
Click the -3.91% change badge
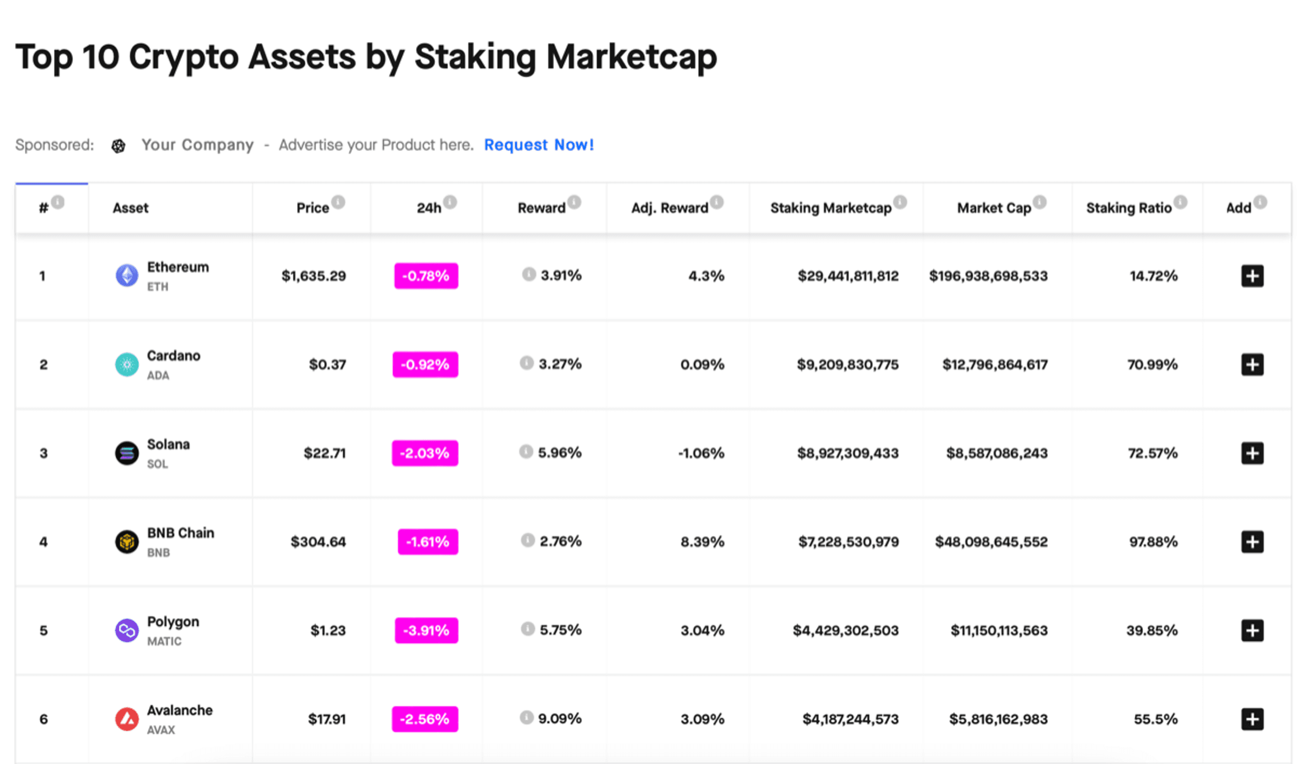427,630
